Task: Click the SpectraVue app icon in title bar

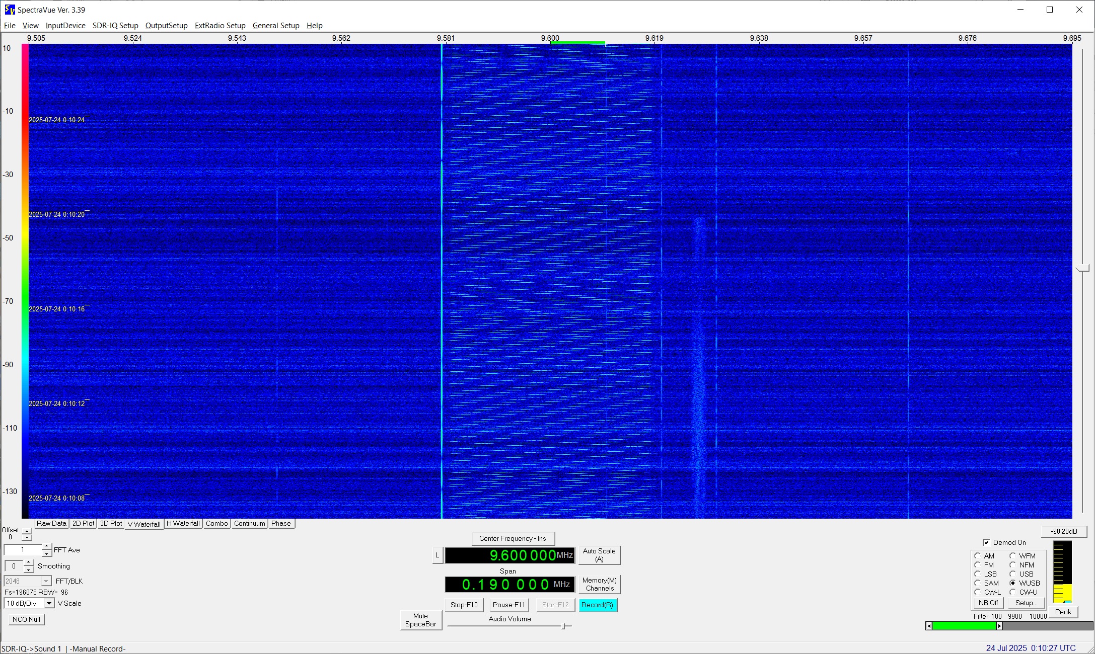Action: (x=10, y=10)
